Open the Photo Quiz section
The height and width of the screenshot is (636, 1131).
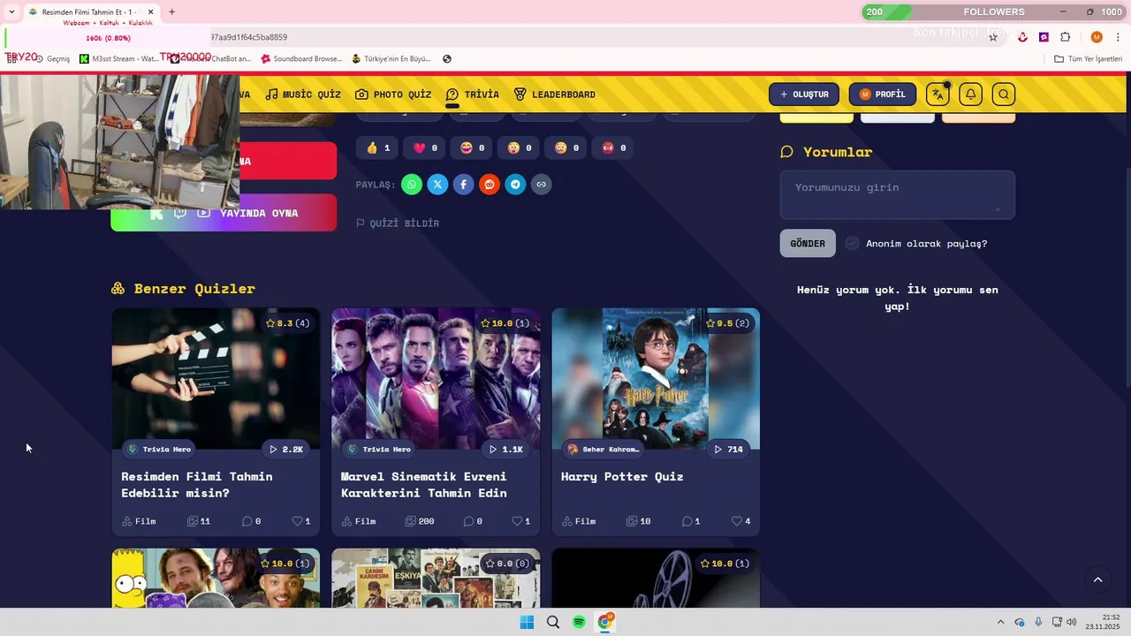[393, 95]
